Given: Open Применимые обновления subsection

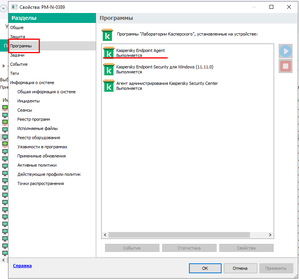Looking at the screenshot, I should coord(41,156).
